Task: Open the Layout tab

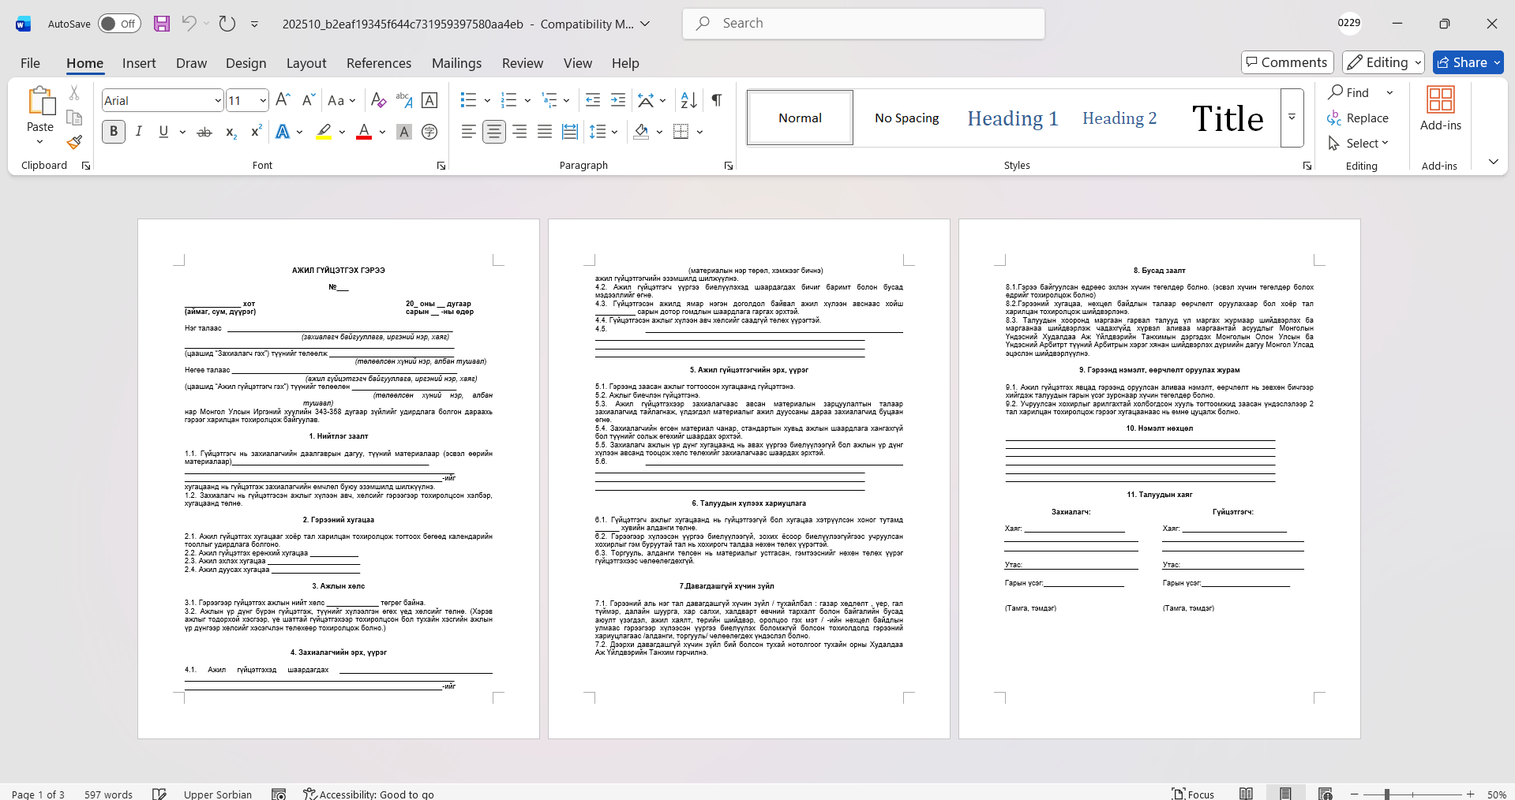Action: (306, 63)
